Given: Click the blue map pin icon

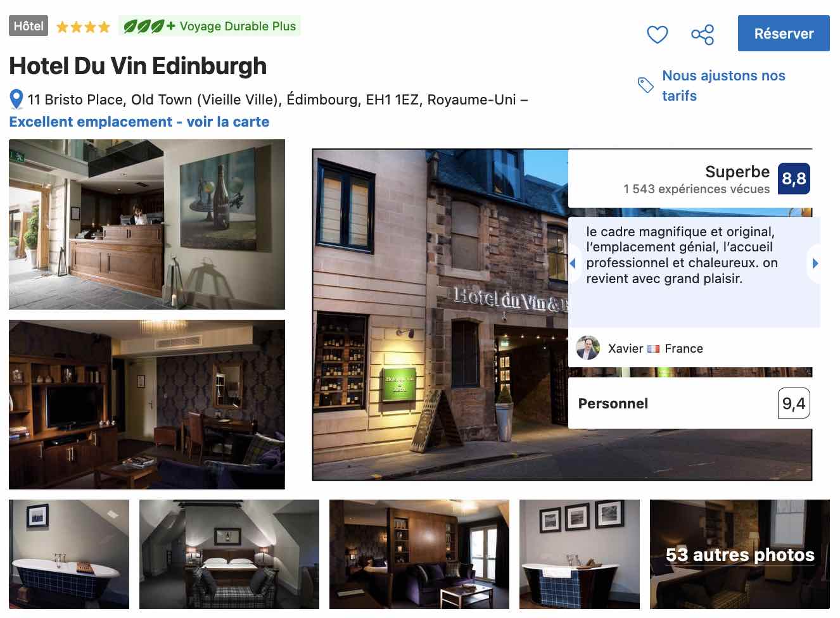Looking at the screenshot, I should tap(16, 100).
